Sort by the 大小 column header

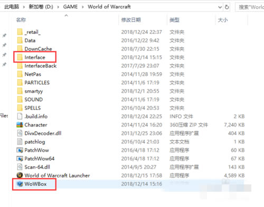click(223, 20)
